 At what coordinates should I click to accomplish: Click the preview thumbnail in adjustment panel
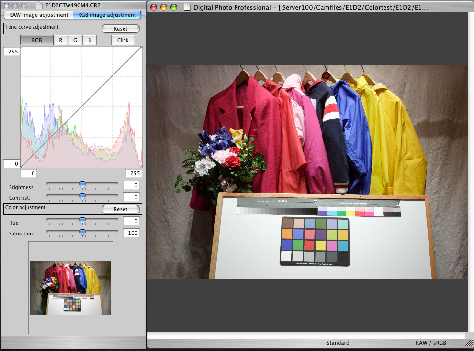click(70, 287)
